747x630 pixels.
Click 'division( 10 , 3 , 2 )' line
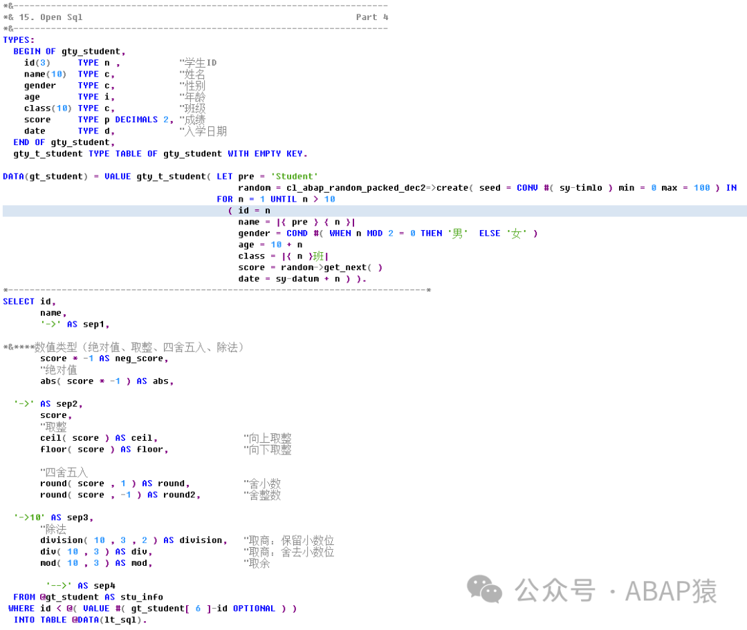click(99, 541)
